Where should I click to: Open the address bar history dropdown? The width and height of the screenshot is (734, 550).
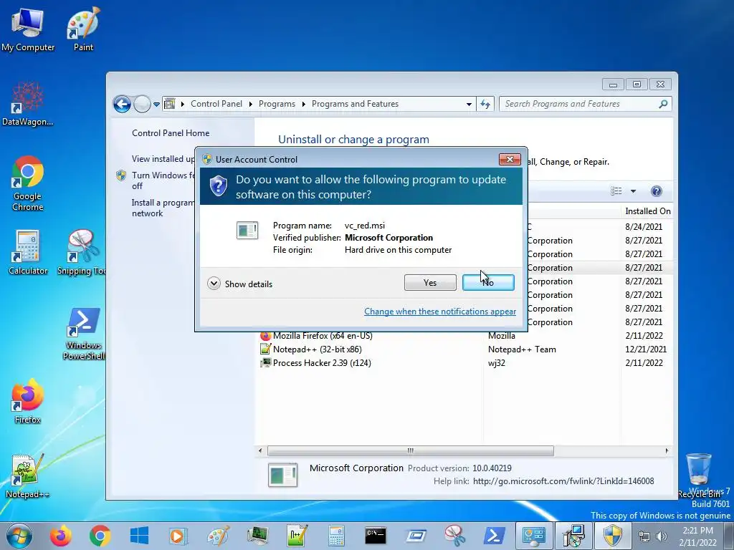click(x=469, y=105)
